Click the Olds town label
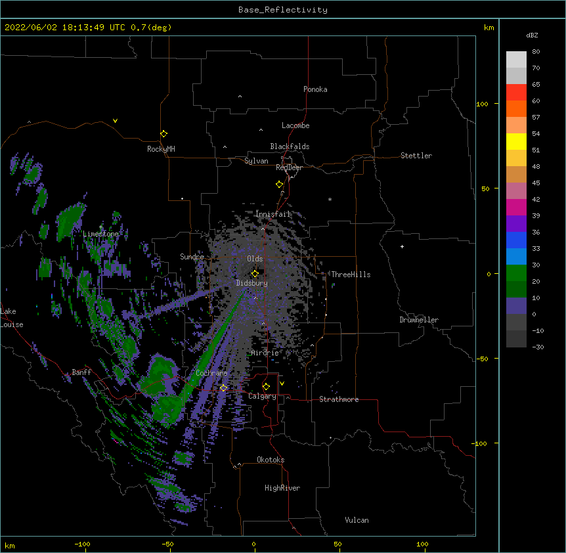The width and height of the screenshot is (566, 553). 255,259
